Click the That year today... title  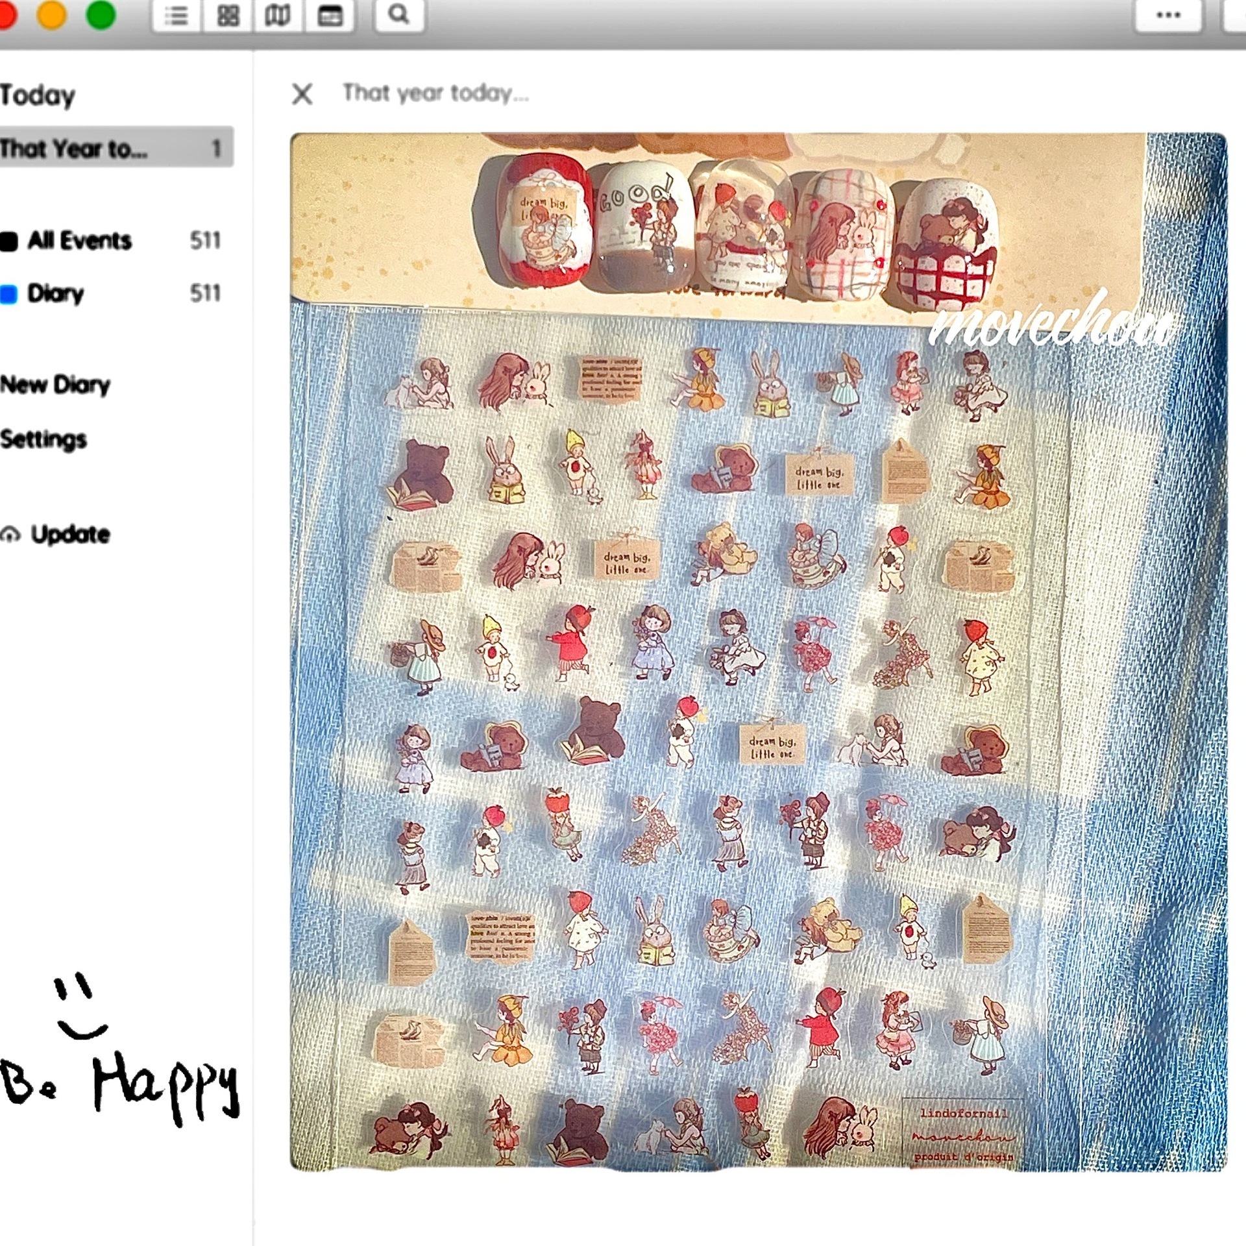point(436,93)
